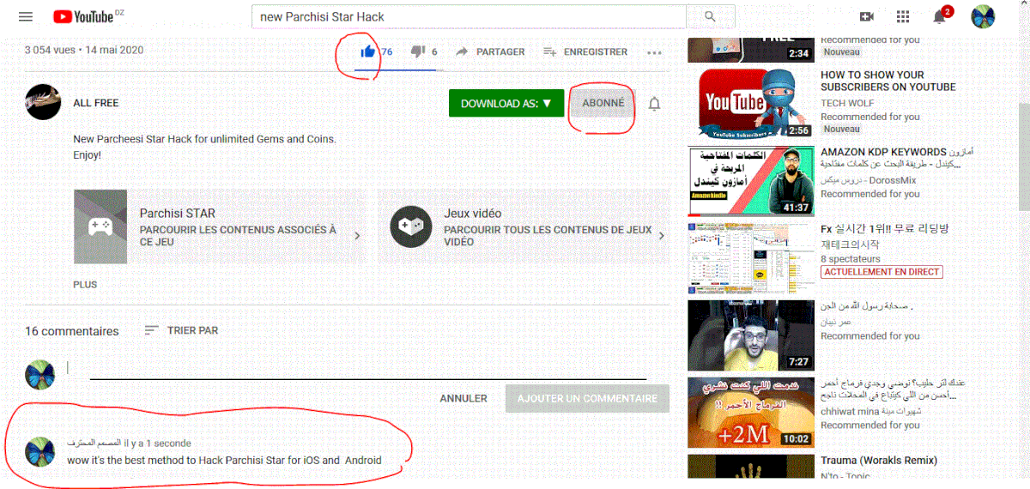Open the create video camera icon
Image resolution: width=1030 pixels, height=489 pixels.
[866, 16]
